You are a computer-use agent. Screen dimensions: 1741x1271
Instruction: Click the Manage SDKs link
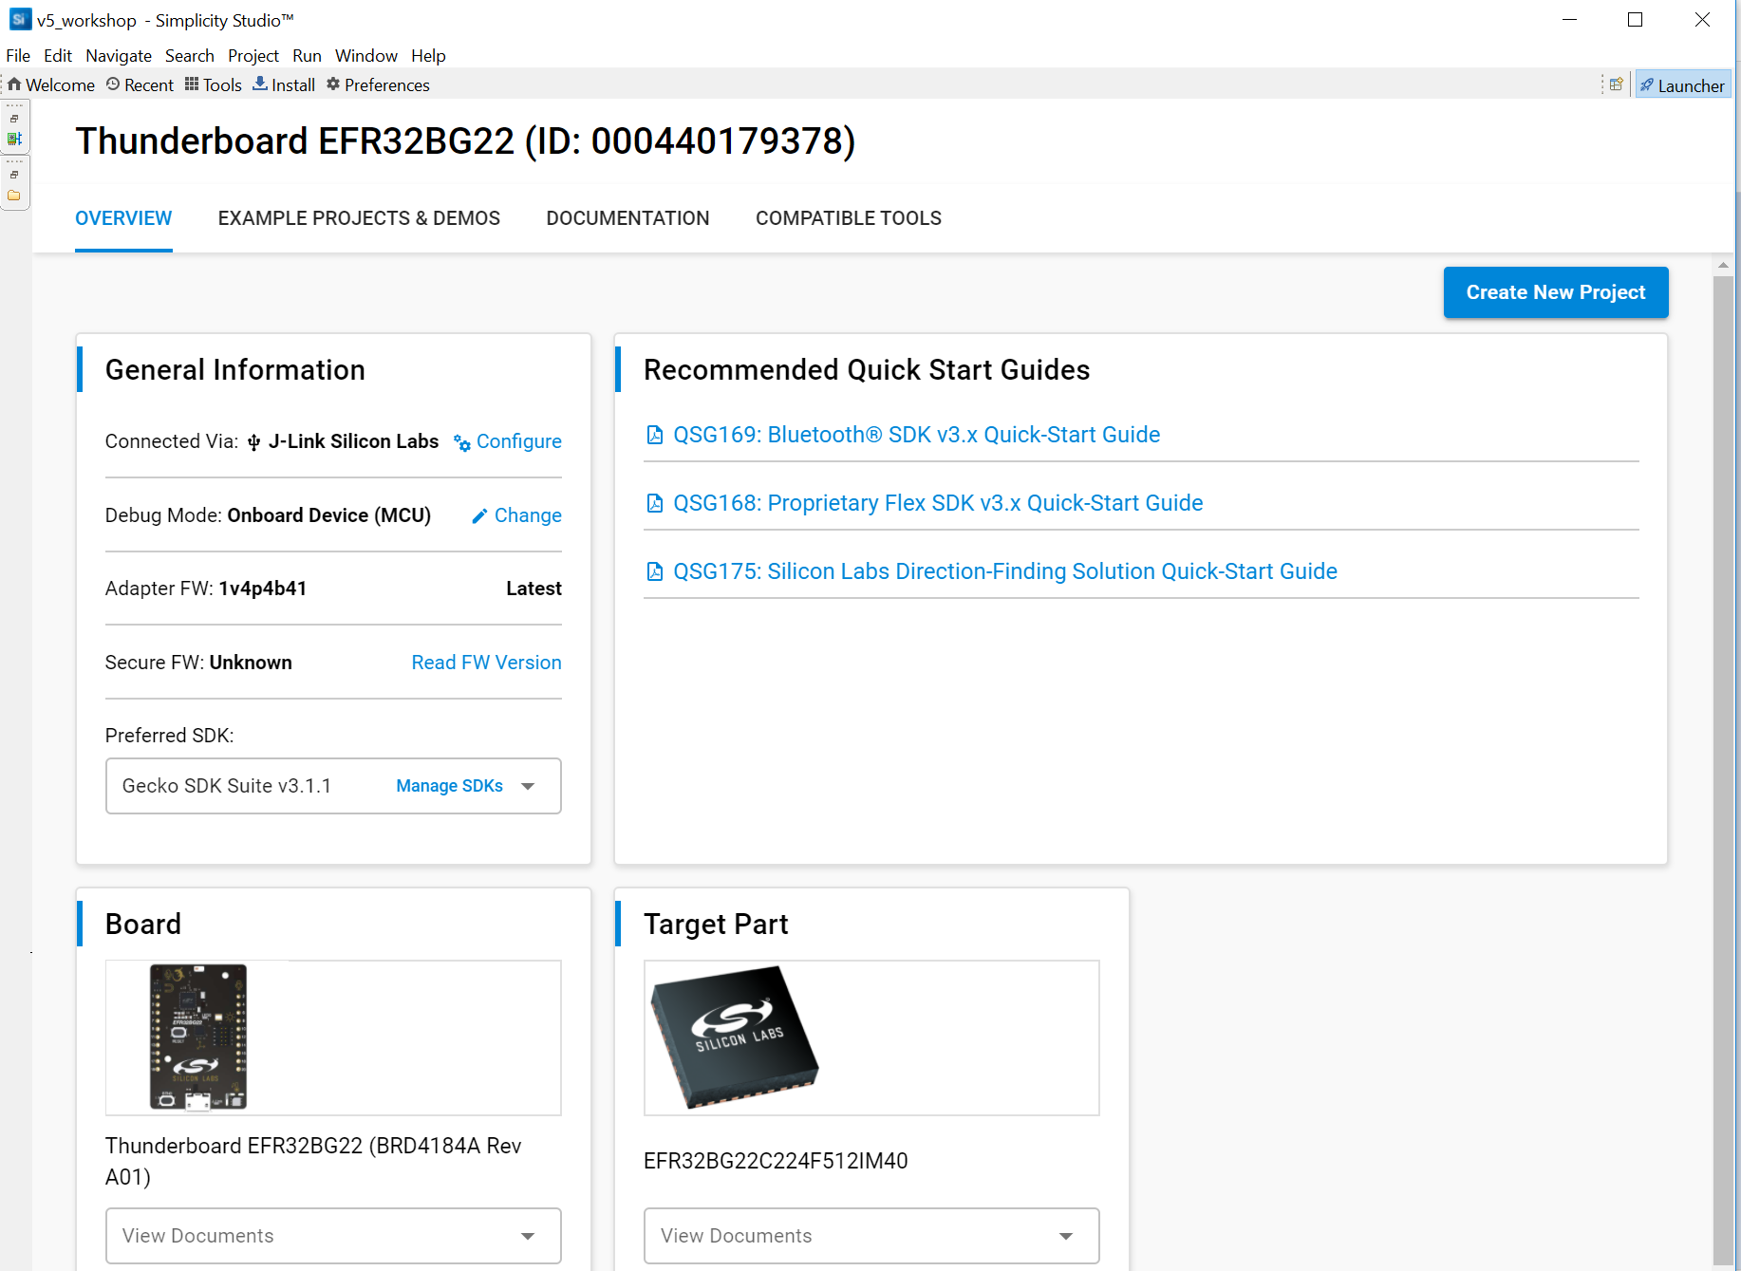tap(449, 786)
